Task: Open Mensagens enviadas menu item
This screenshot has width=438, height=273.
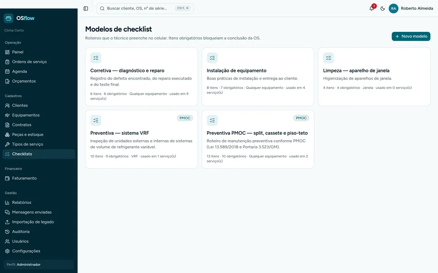Action: tap(39, 212)
